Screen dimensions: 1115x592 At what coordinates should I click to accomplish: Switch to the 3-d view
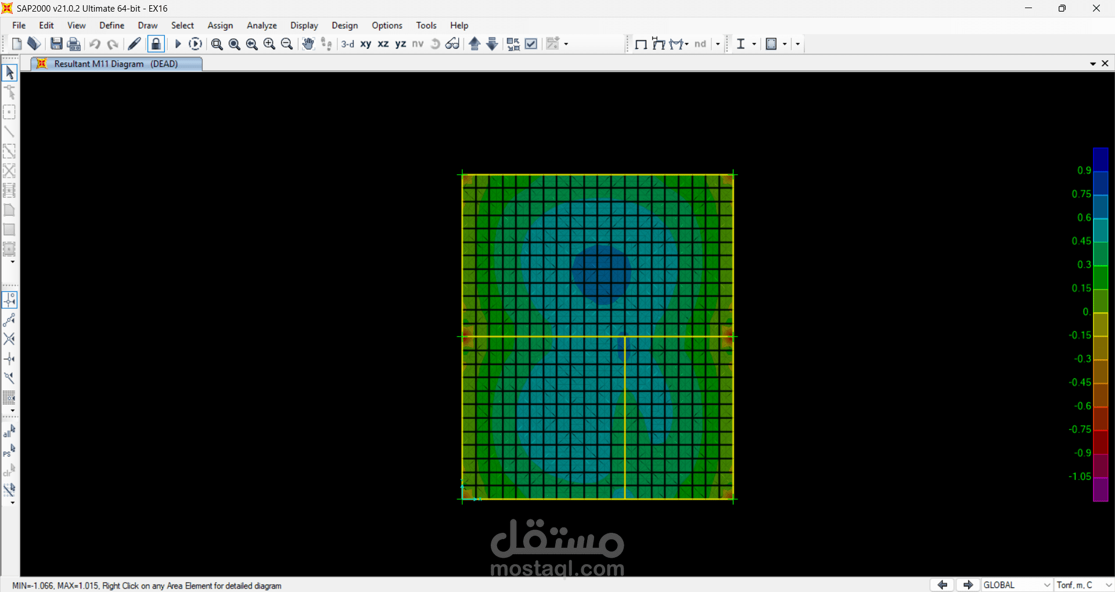tap(347, 44)
